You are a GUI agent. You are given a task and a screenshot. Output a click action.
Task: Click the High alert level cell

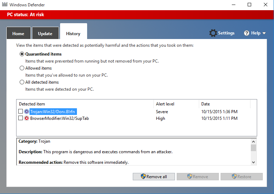click(x=161, y=118)
